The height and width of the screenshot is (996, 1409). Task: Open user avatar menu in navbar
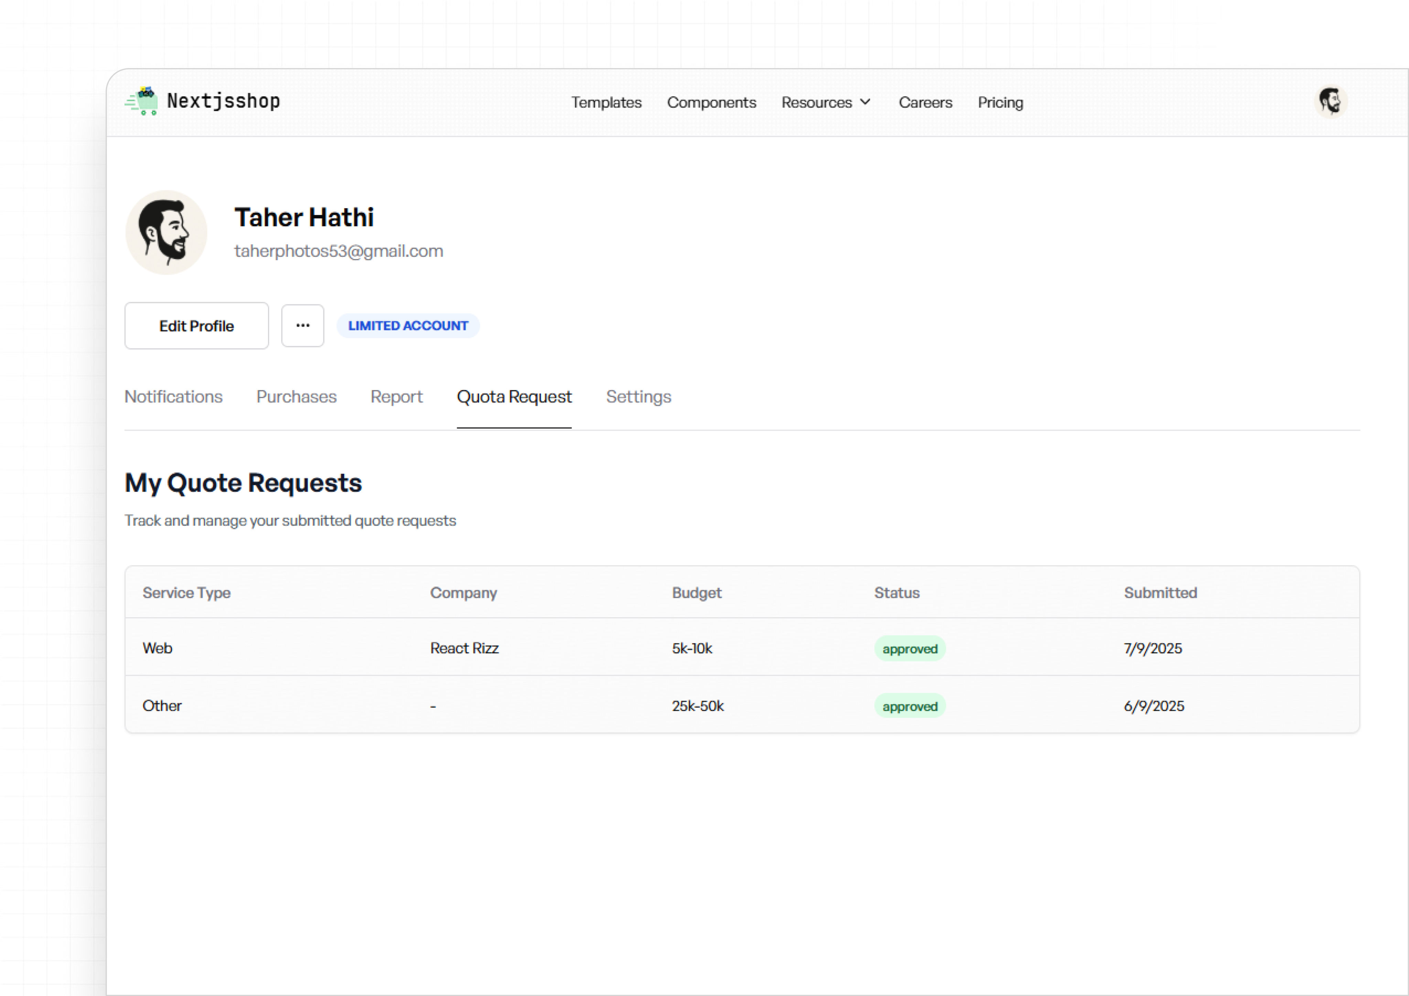[x=1330, y=101]
